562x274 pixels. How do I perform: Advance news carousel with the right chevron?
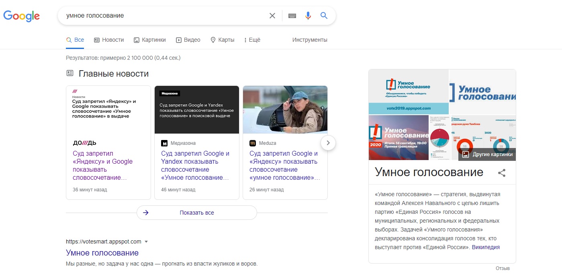click(x=328, y=142)
